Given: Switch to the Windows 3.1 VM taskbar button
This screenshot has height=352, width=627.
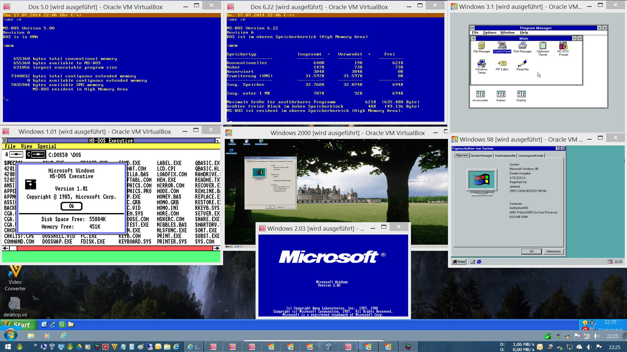Looking at the screenshot, I should click(271, 347).
